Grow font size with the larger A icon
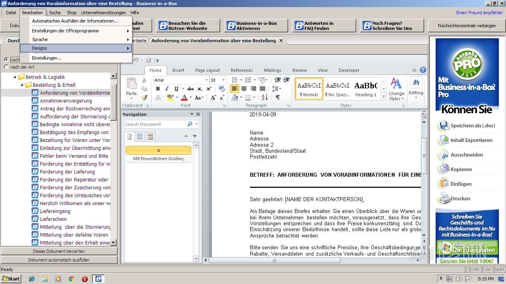This screenshot has height=284, width=506. (213, 97)
